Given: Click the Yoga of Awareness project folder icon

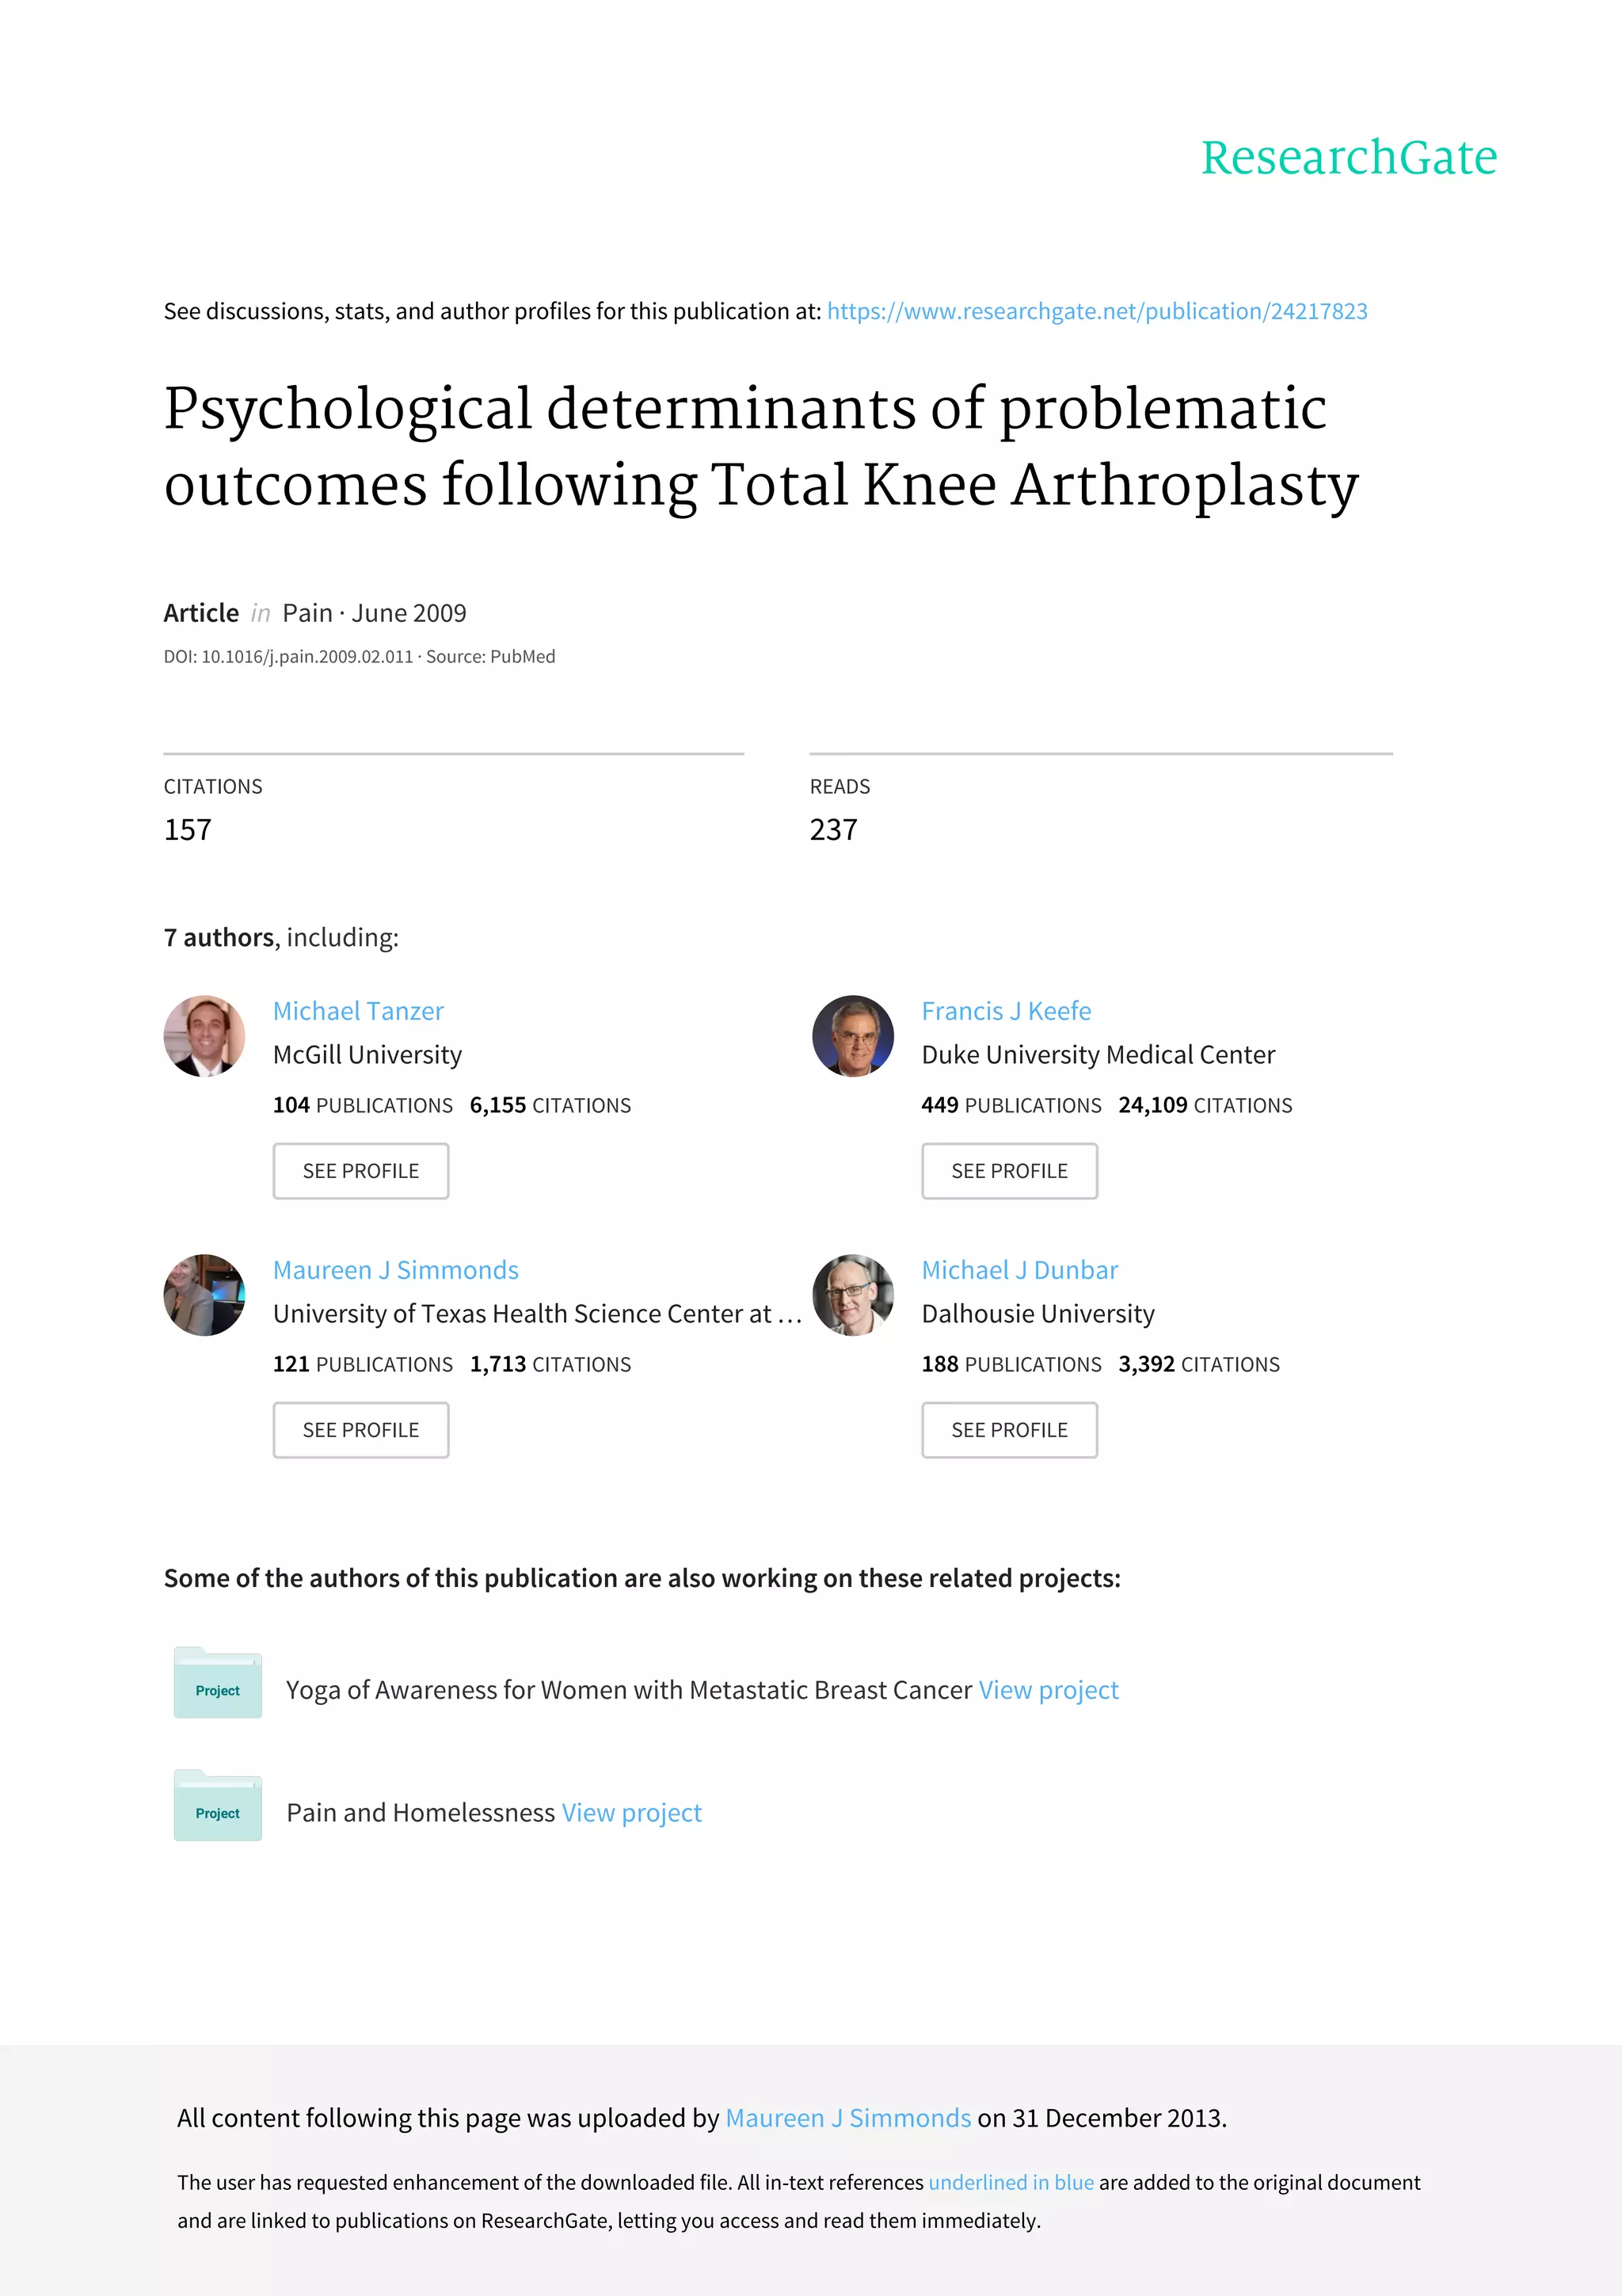Looking at the screenshot, I should coord(218,1683).
